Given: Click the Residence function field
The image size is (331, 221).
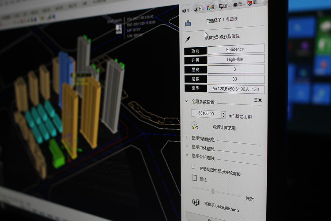Looking at the screenshot, I should pyautogui.click(x=235, y=49).
